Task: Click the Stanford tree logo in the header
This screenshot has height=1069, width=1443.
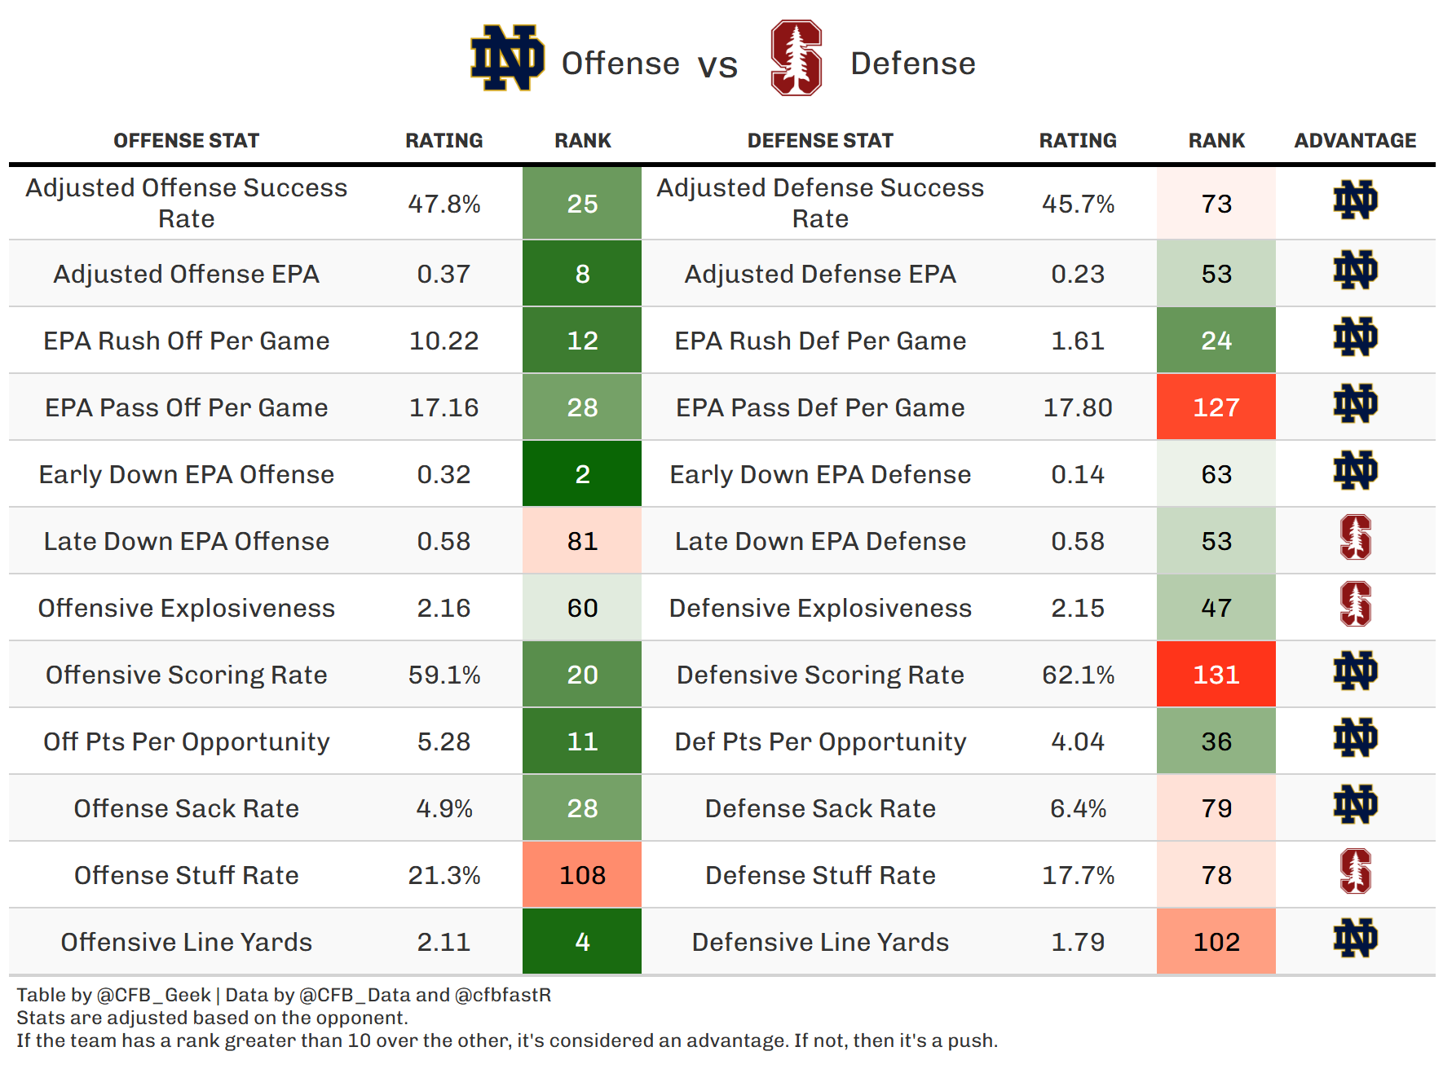Action: click(797, 58)
